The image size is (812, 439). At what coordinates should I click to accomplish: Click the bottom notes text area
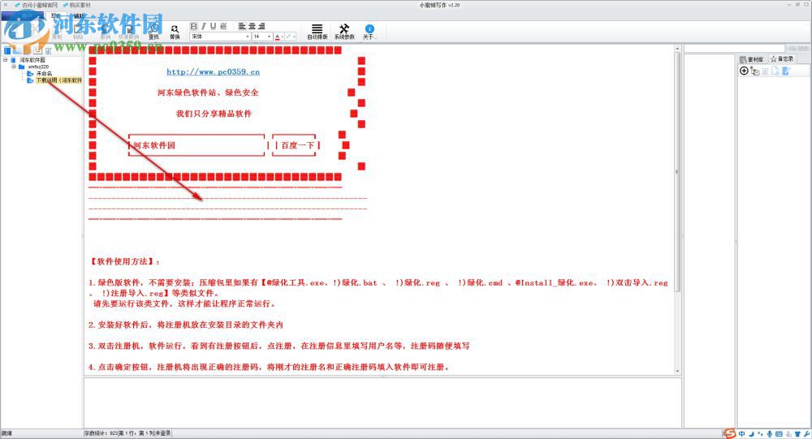pyautogui.click(x=382, y=402)
